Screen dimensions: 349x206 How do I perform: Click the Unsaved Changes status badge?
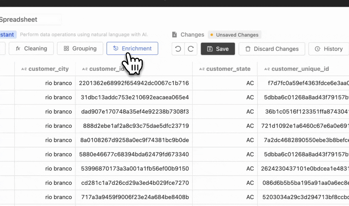pos(234,35)
